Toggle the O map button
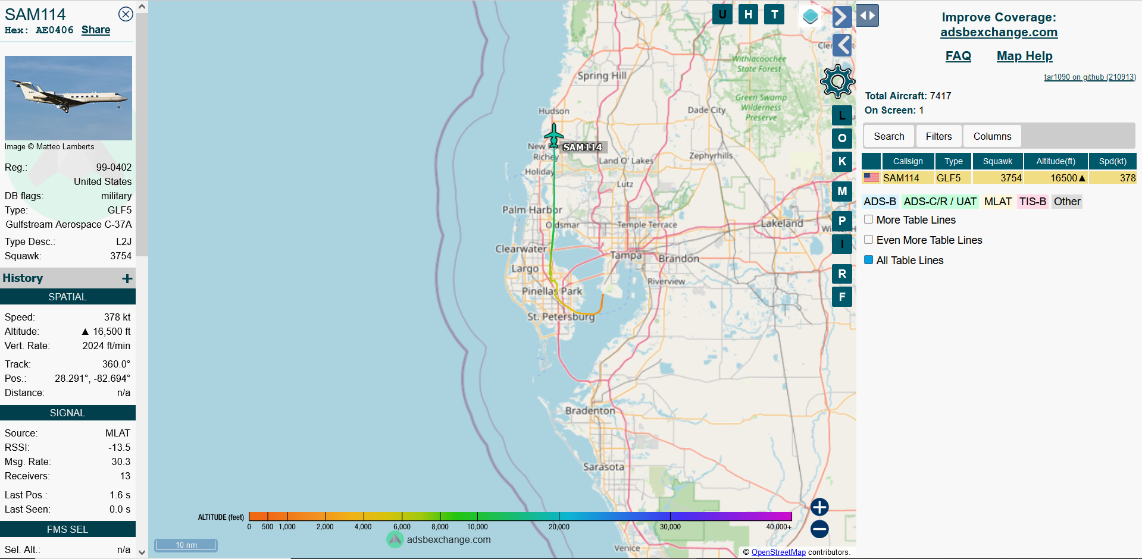Viewport: 1142px width, 559px height. (x=842, y=138)
